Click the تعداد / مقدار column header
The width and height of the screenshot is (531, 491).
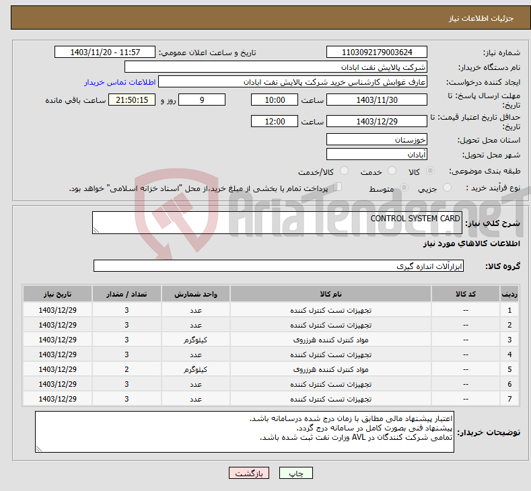[127, 294]
